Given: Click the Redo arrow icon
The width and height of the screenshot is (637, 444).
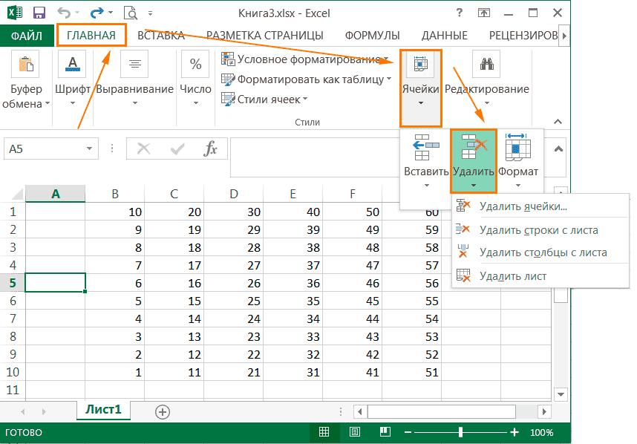Looking at the screenshot, I should click(97, 13).
